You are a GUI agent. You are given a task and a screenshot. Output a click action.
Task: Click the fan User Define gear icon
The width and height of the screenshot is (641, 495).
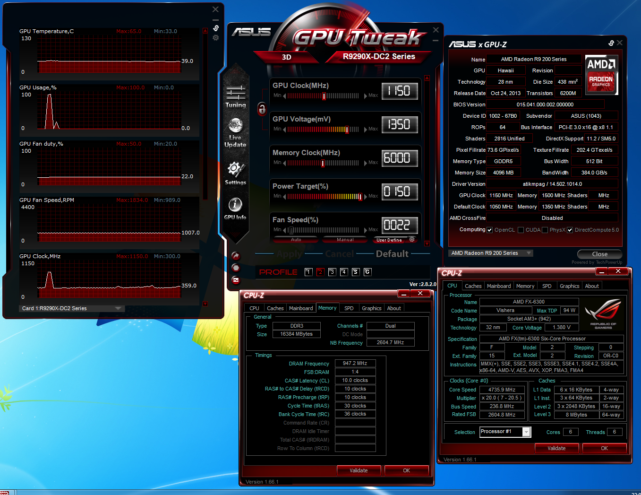click(412, 239)
